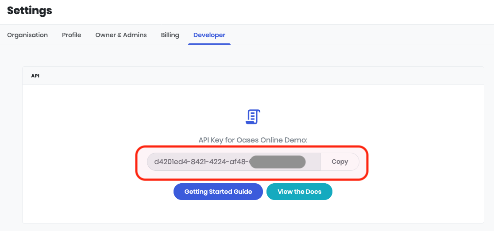Image resolution: width=494 pixels, height=231 pixels.
Task: Click inside the API key text field
Action: click(234, 162)
